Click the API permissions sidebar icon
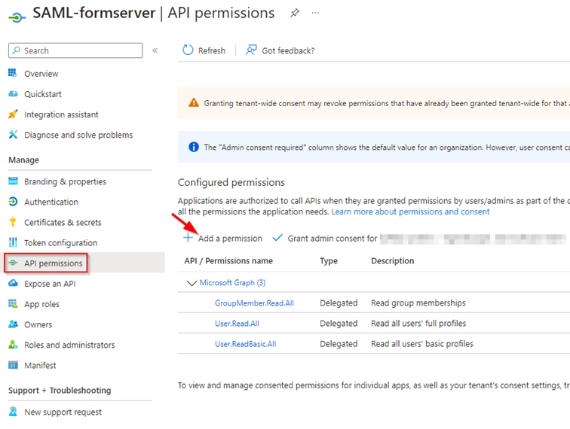Image resolution: width=570 pixels, height=429 pixels. point(13,263)
